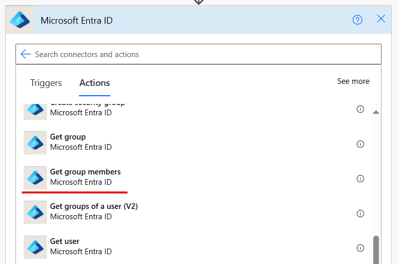Click the Get group members connector icon

[35, 178]
